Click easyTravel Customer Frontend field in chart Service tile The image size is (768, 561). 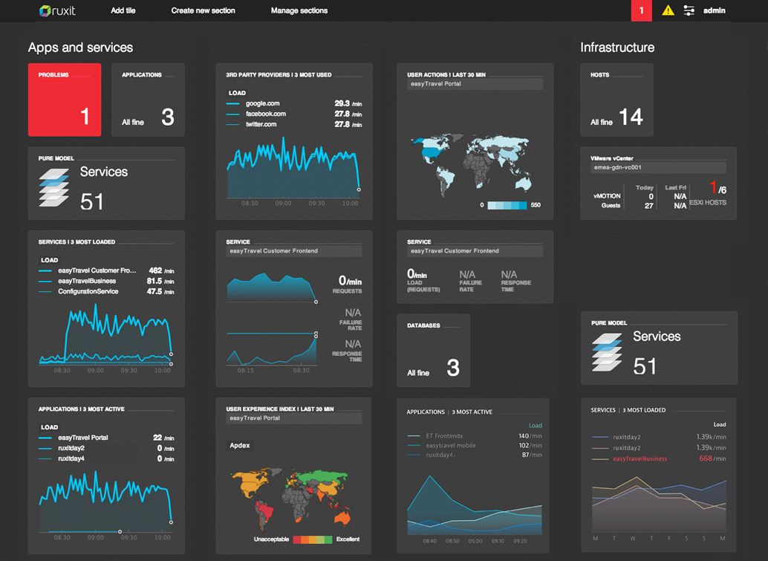click(294, 251)
